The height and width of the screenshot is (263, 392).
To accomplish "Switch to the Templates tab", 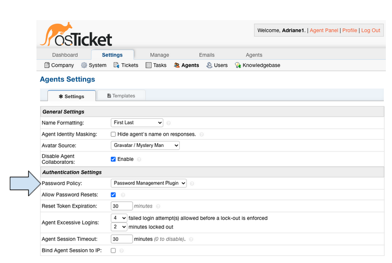I will [121, 96].
